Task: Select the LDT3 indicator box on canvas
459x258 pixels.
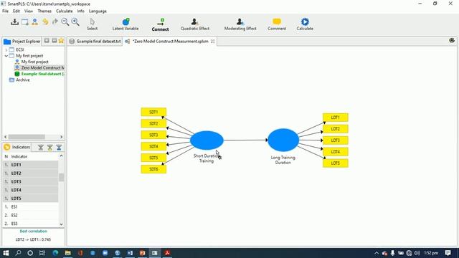Action: click(x=336, y=140)
